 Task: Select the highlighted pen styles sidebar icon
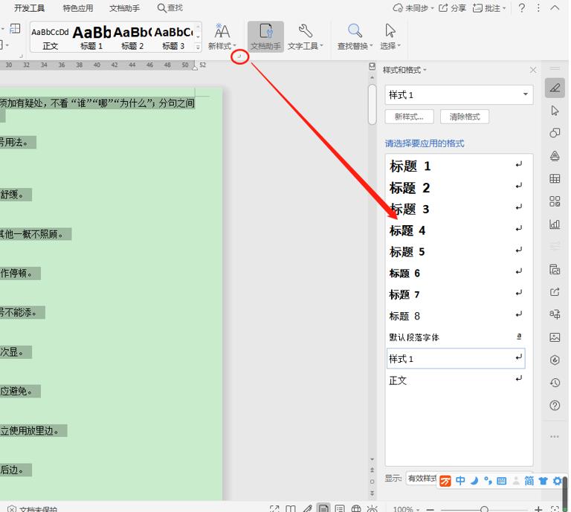click(x=555, y=88)
